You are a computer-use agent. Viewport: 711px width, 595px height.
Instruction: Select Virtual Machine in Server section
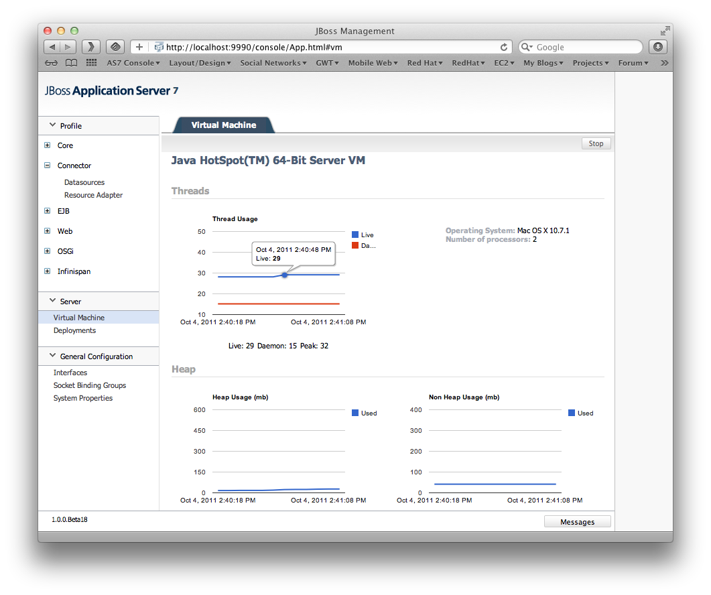(x=99, y=318)
